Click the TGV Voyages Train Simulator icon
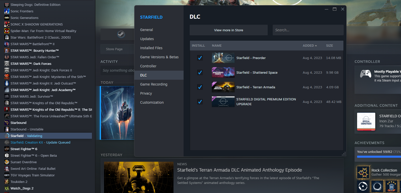This screenshot has height=193, width=401. (7, 175)
